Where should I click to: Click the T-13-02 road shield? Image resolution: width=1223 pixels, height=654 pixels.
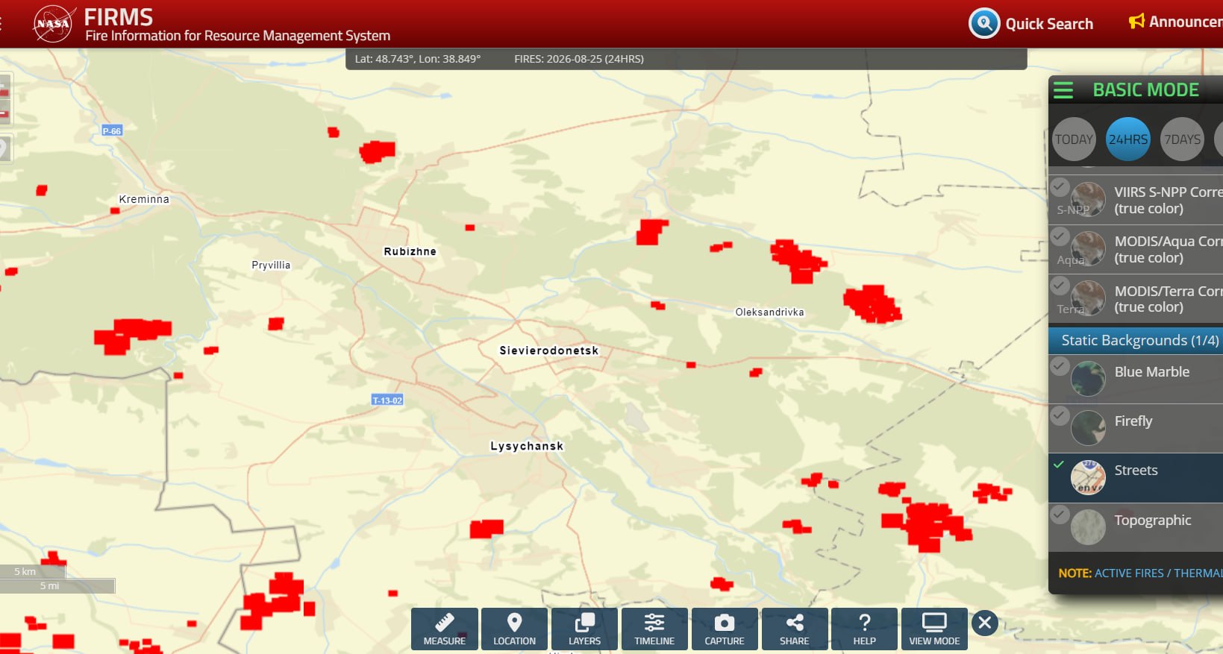point(387,400)
